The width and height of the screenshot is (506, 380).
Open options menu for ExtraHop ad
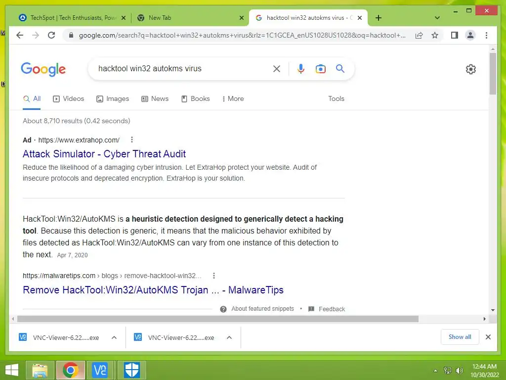(131, 140)
